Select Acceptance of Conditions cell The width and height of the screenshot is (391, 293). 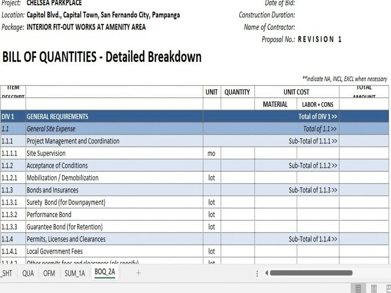click(x=114, y=165)
